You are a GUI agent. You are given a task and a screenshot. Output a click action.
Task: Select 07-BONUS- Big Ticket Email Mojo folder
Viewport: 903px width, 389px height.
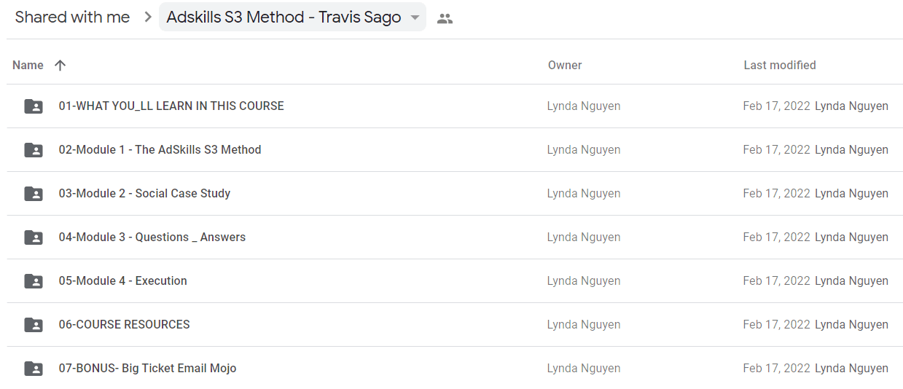455,369
